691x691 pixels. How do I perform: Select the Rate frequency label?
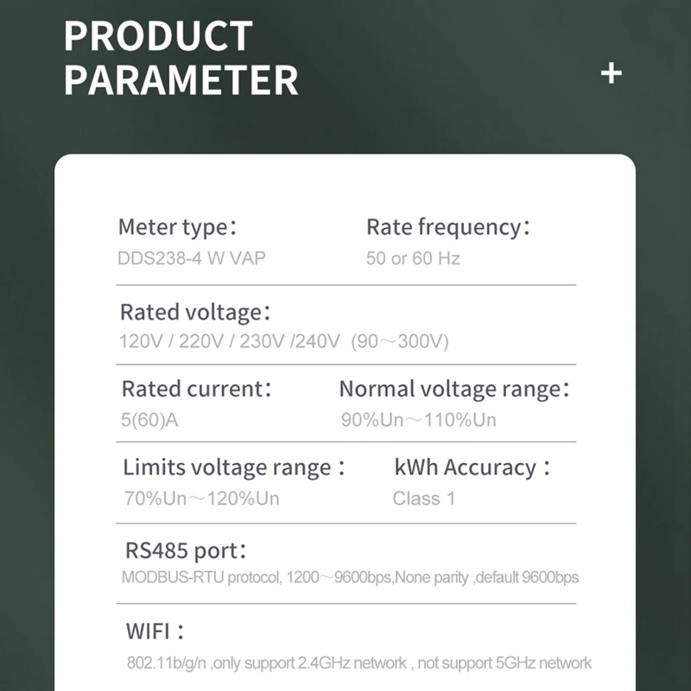pos(448,228)
